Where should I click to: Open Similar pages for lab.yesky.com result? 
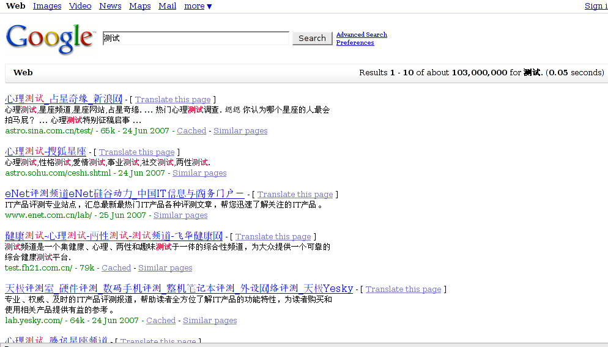(210, 320)
